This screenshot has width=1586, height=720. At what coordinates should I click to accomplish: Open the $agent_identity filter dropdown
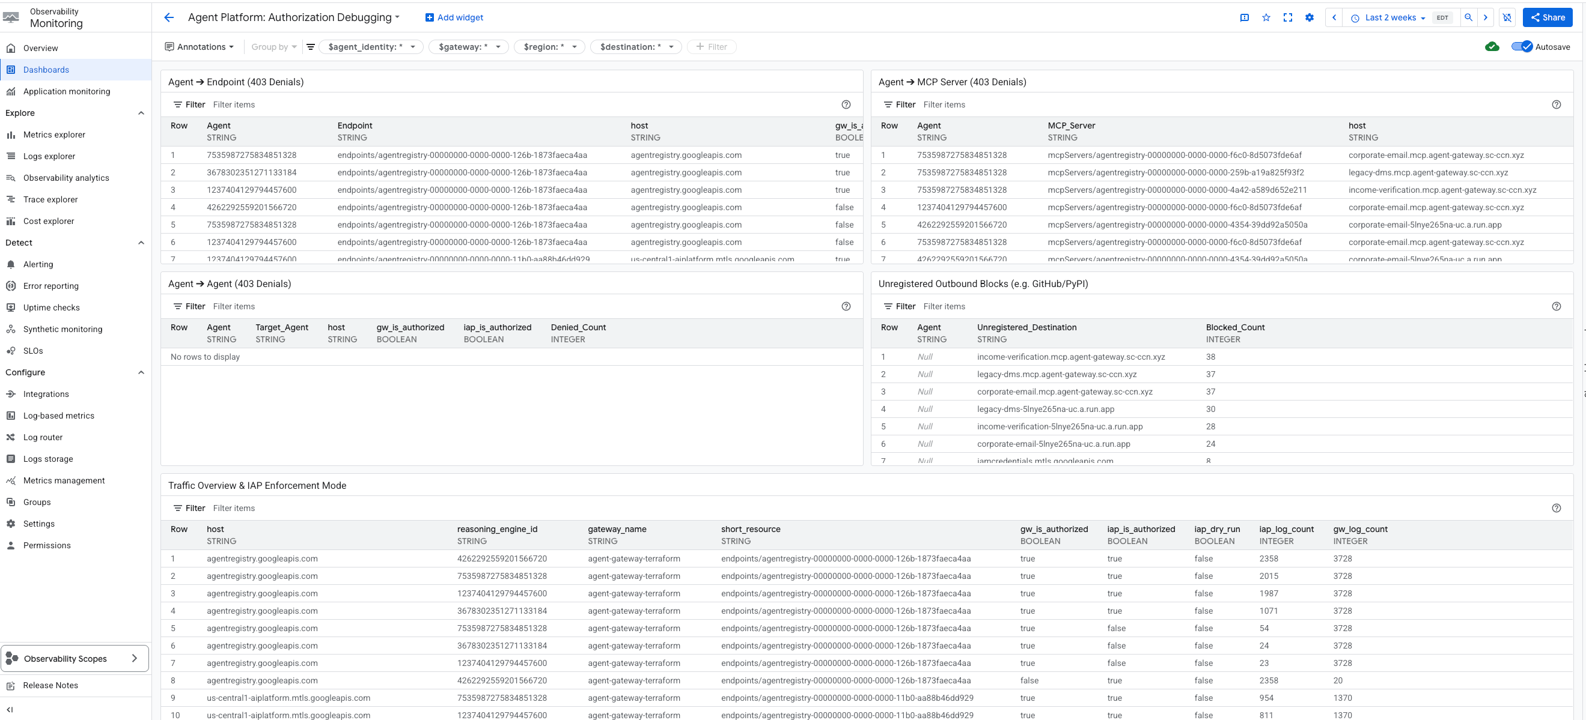[371, 47]
